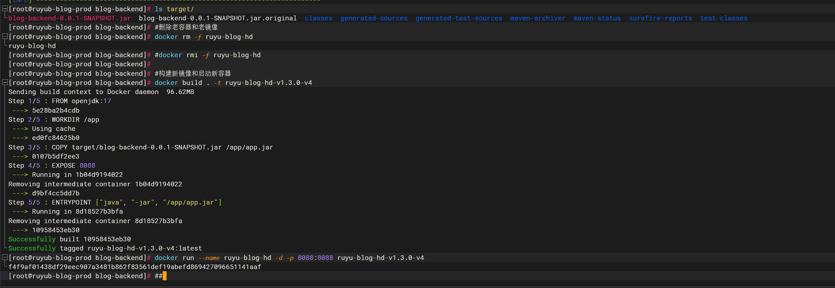835x288 pixels.
Task: Click the empty prompt line ending with '#'
Action: [x=80, y=64]
